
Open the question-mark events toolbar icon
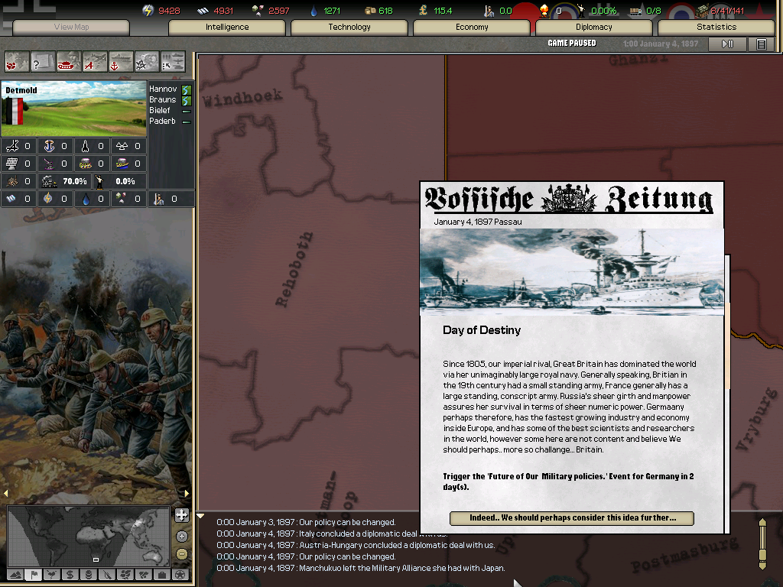pyautogui.click(x=42, y=61)
